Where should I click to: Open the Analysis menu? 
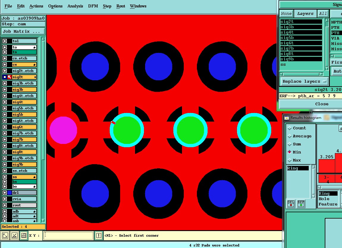click(75, 6)
